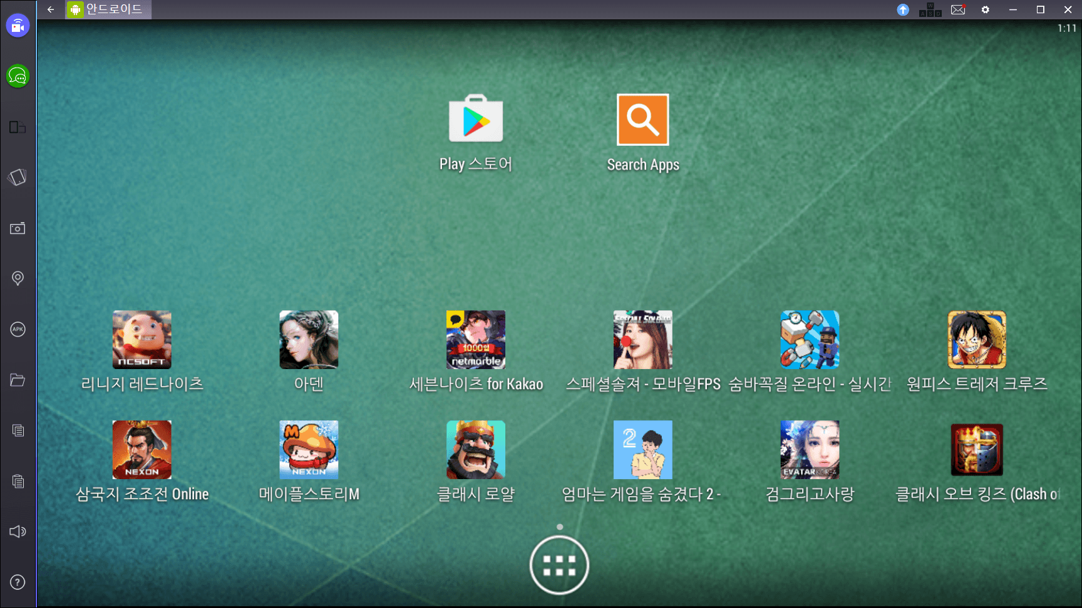Click the blue upgrade arrow icon
1082x608 pixels.
point(903,9)
